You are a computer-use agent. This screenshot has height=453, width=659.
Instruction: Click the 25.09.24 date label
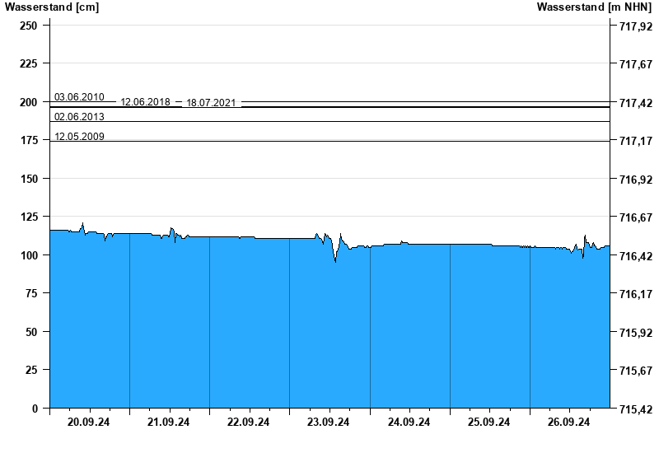point(488,422)
